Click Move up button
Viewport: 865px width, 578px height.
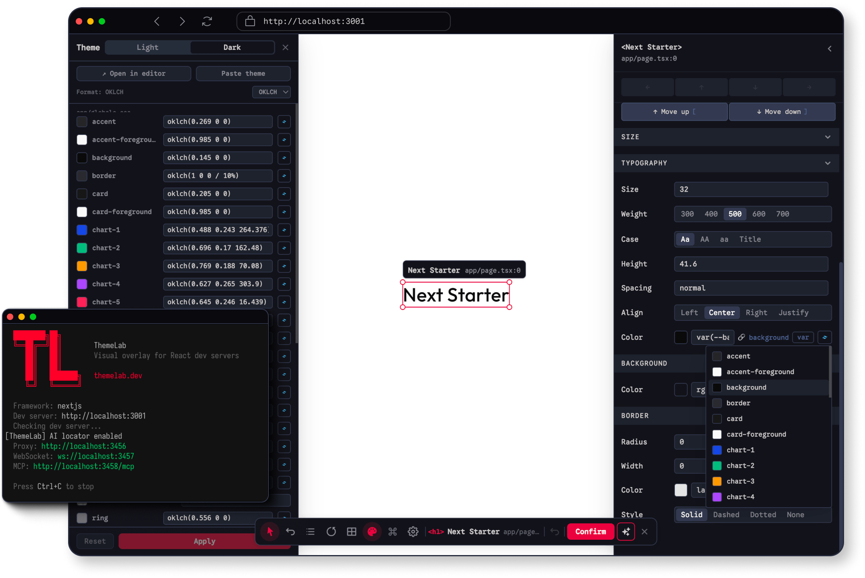tap(674, 112)
